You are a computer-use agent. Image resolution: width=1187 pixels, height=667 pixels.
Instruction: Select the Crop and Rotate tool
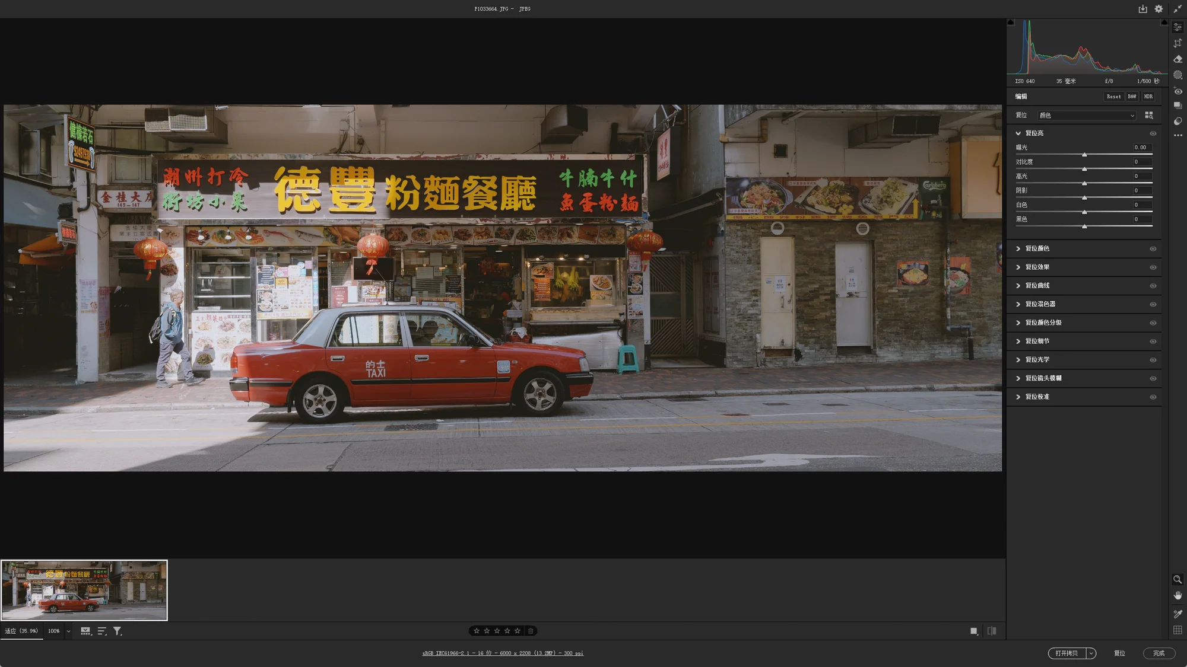coord(1178,43)
